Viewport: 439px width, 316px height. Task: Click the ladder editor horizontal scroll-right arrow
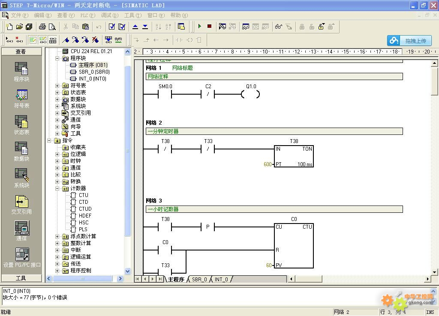[x=427, y=279]
